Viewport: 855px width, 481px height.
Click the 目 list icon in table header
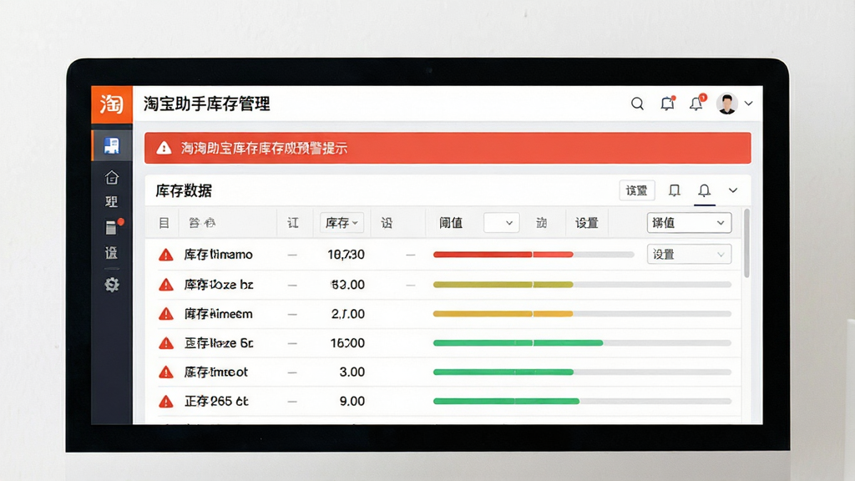[164, 222]
